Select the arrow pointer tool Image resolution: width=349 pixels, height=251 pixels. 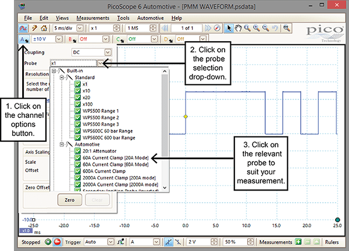pos(229,28)
